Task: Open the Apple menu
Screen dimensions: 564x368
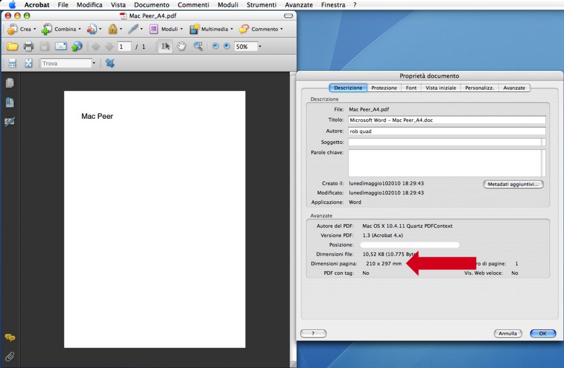Action: (x=12, y=5)
